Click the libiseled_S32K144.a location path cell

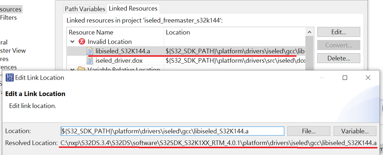[x=235, y=51]
